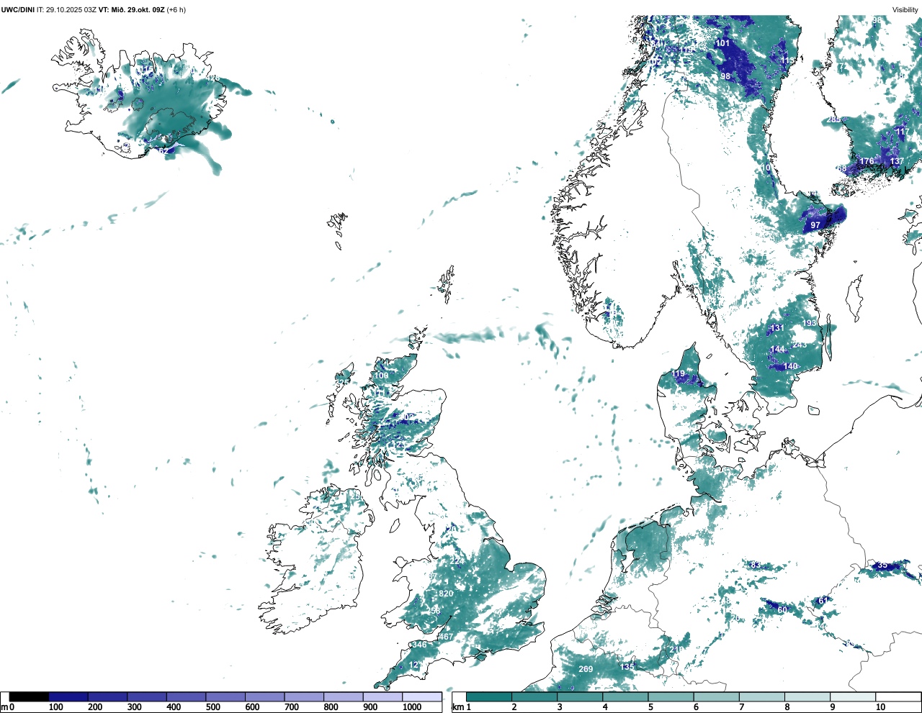Click the '119' value over northern Denmark
The image size is (922, 713).
[679, 373]
